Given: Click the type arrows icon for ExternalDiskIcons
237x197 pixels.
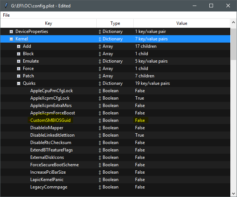Looking at the screenshot, I should (100, 157).
